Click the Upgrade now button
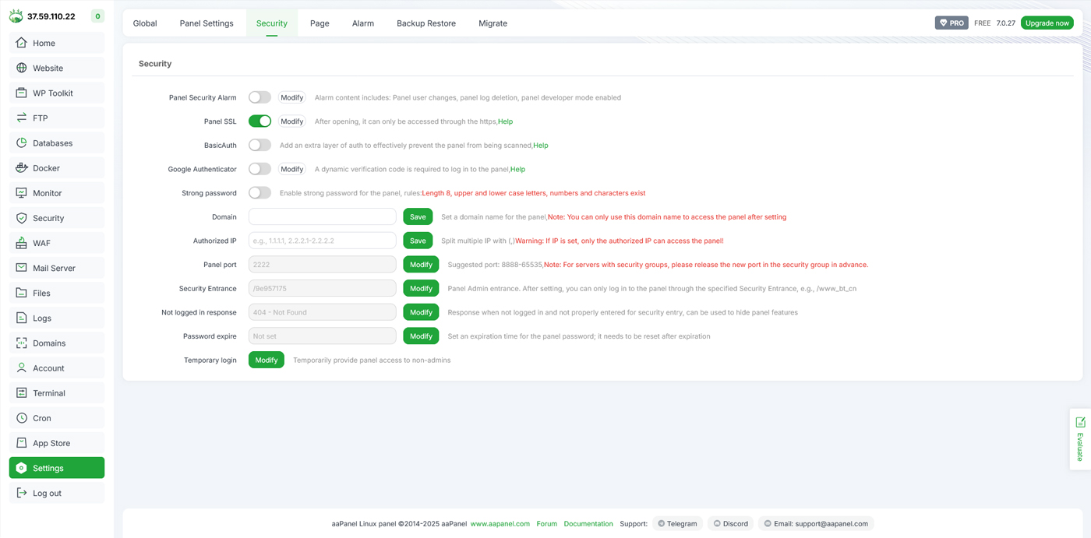 click(x=1047, y=23)
